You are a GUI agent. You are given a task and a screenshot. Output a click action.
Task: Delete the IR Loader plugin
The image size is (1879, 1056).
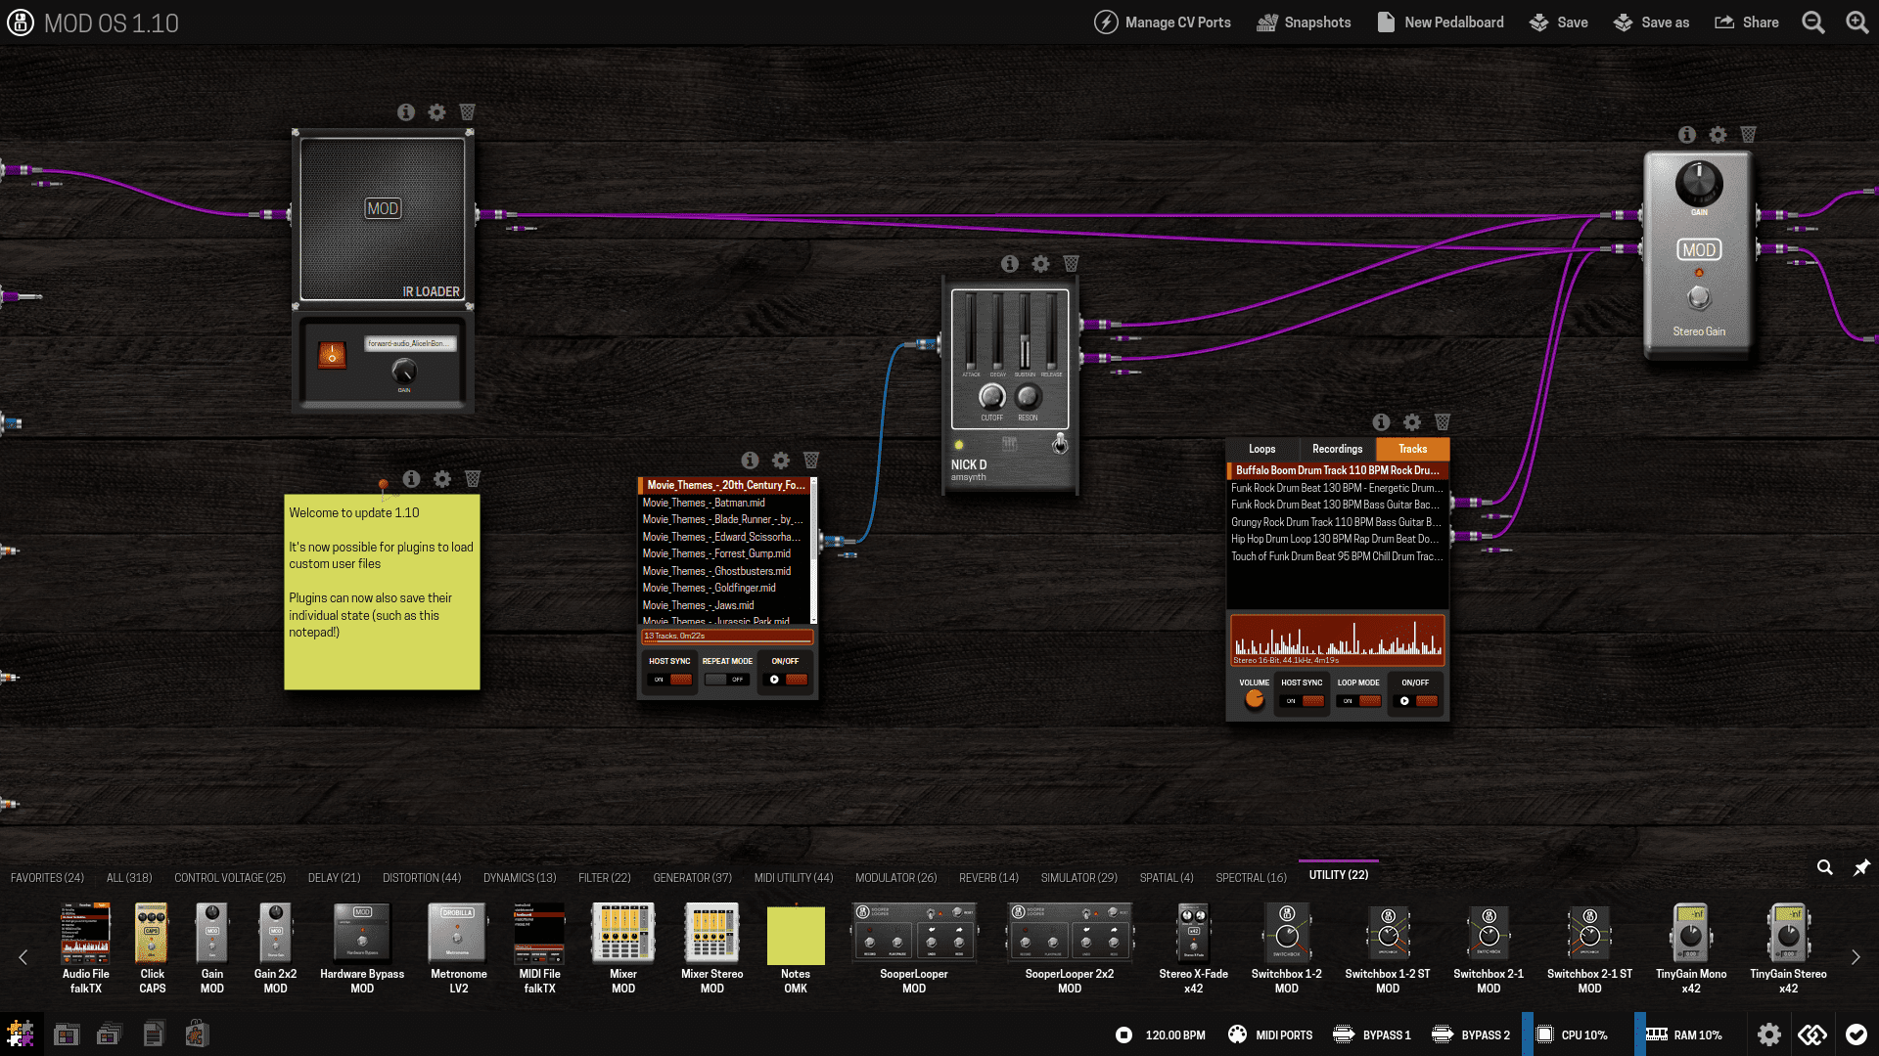(x=468, y=112)
